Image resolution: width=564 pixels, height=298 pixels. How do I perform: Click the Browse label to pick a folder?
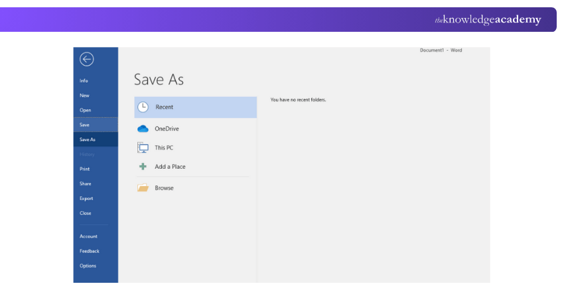tap(164, 188)
